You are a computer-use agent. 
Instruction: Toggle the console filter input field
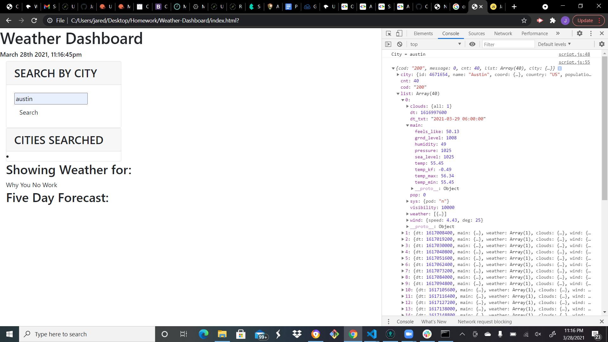507,44
